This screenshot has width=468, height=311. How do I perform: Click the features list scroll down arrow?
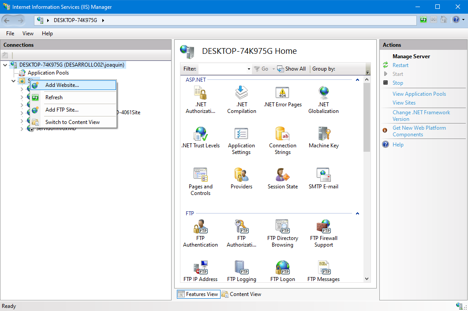(367, 279)
